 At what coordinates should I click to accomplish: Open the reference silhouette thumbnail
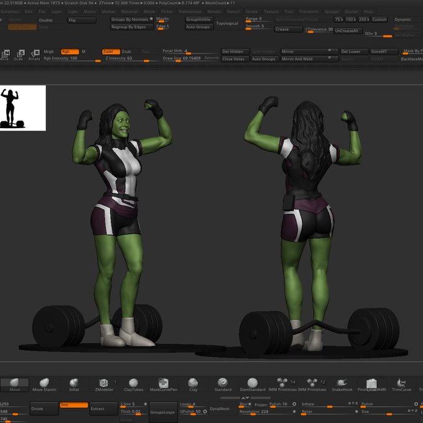pos(22,108)
